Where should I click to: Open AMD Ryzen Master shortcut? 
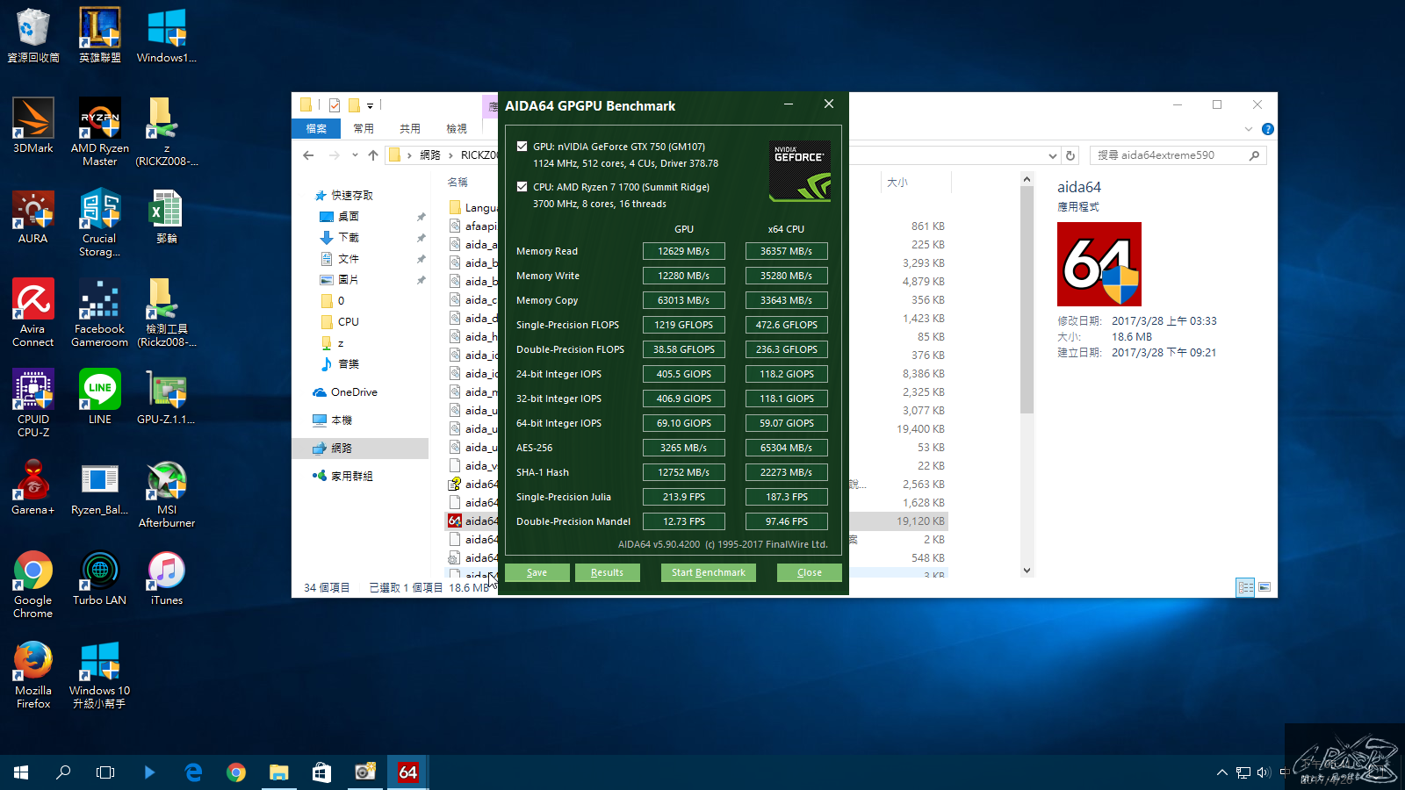coord(100,132)
